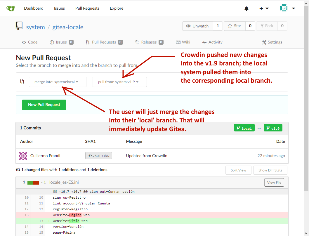Switch to the repository Pull Requests tab
The height and width of the screenshot is (236, 309).
point(104,42)
